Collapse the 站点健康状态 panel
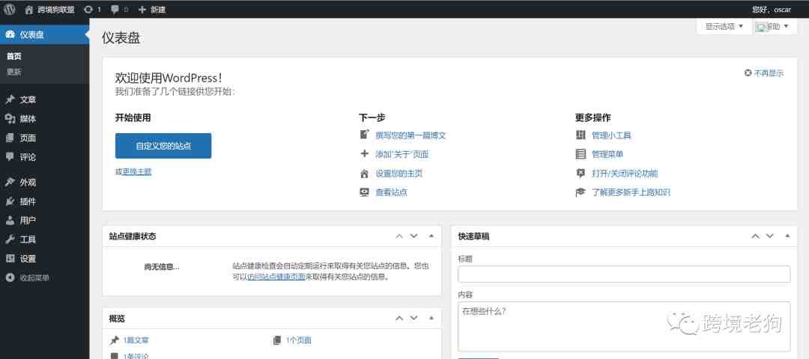 point(431,236)
